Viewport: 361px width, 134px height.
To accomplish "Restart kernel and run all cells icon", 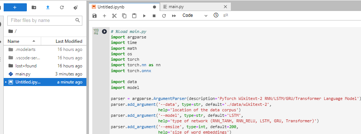I will (174, 16).
